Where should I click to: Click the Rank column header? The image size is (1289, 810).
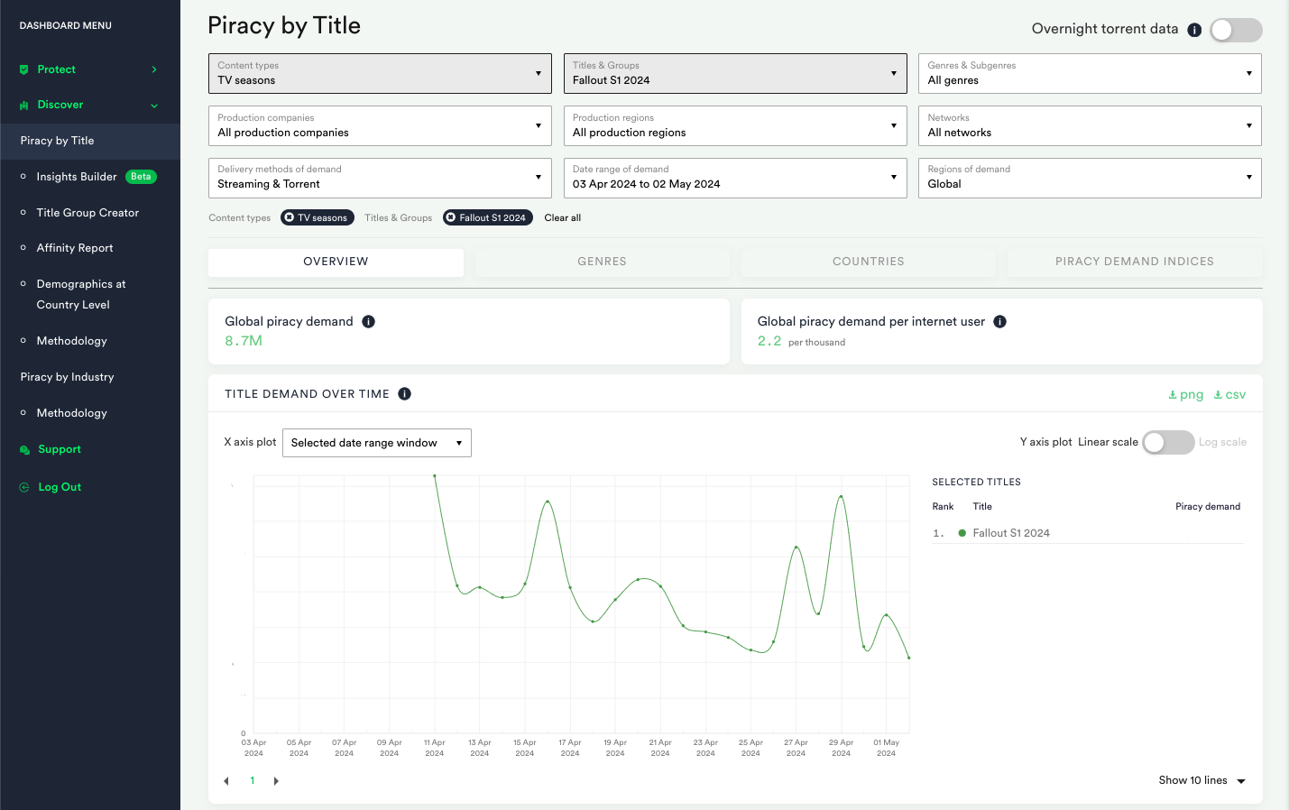943,507
